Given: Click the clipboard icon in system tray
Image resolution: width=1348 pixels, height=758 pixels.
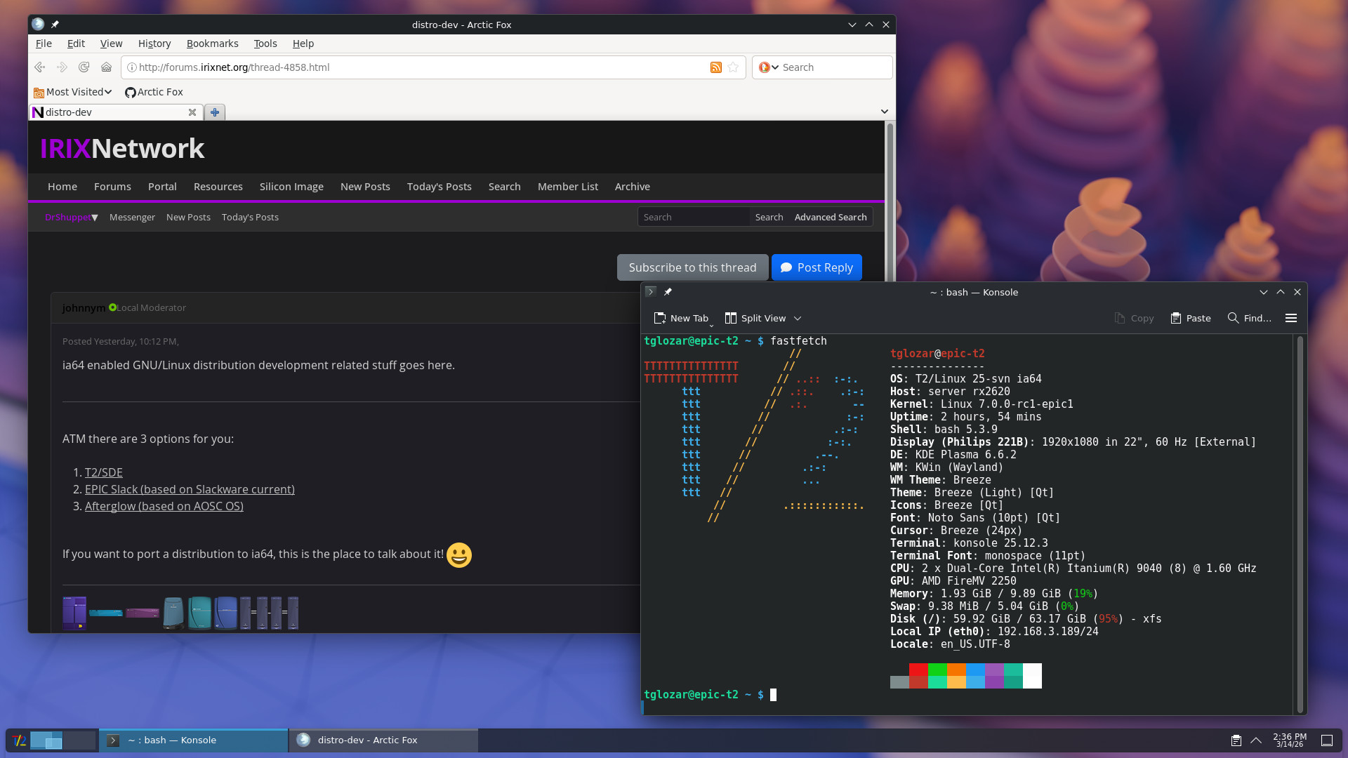Looking at the screenshot, I should coord(1236,740).
